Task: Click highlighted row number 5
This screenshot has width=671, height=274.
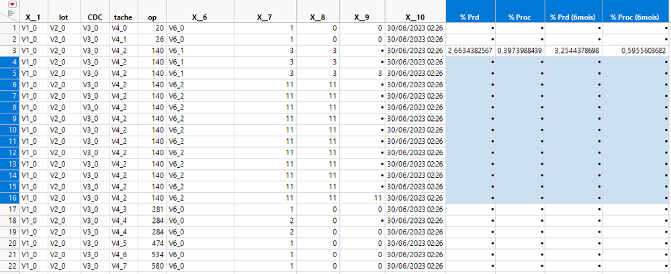Action: (10, 74)
